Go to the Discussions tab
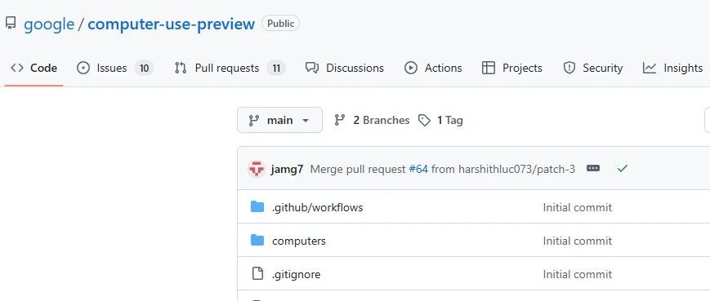 tap(345, 69)
